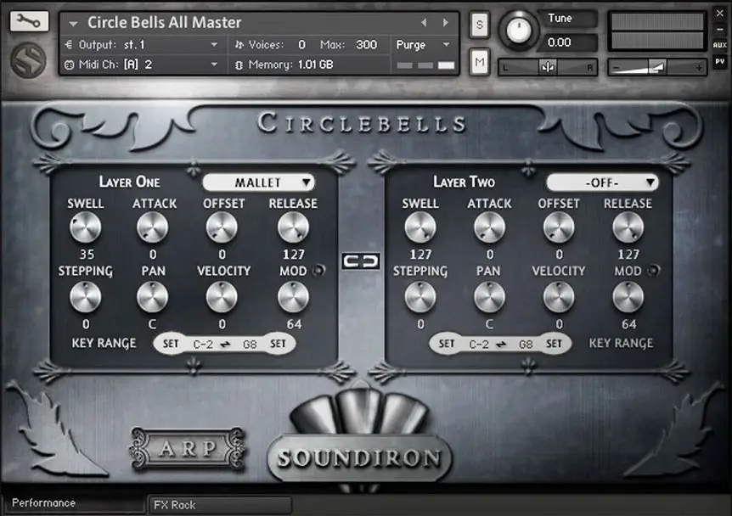Click Layer One SWELL knob
Image resolution: width=732 pixels, height=516 pixels.
[86, 227]
